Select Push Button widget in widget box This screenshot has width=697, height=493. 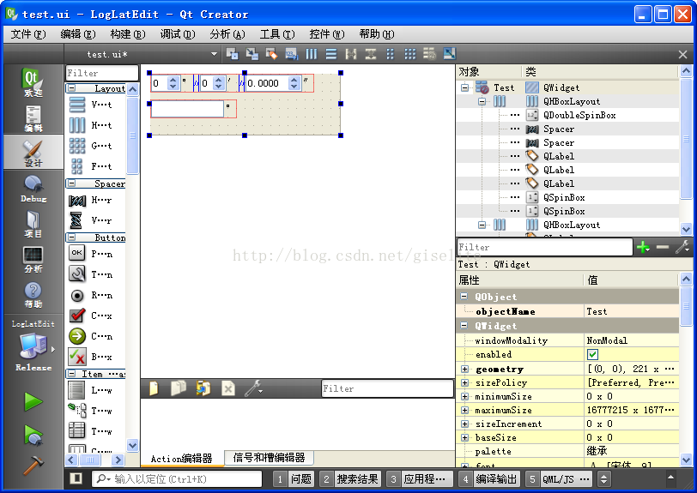point(95,254)
